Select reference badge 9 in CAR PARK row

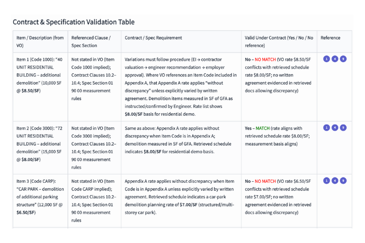343,180
